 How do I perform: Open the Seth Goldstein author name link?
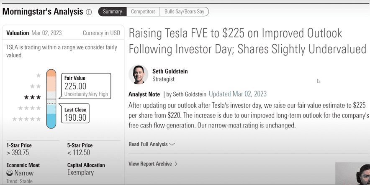click(170, 71)
